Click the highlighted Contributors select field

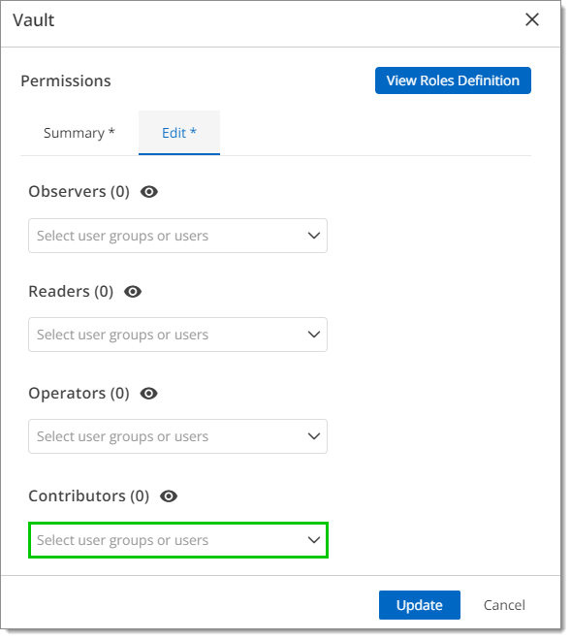click(178, 540)
